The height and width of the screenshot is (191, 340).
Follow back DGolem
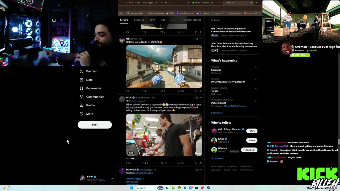tap(249, 150)
